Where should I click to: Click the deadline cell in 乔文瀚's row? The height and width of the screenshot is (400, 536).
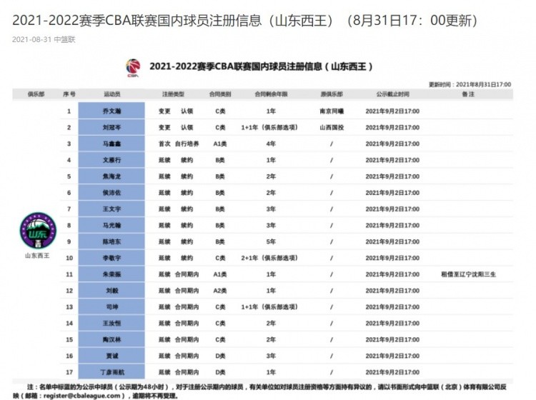click(392, 111)
